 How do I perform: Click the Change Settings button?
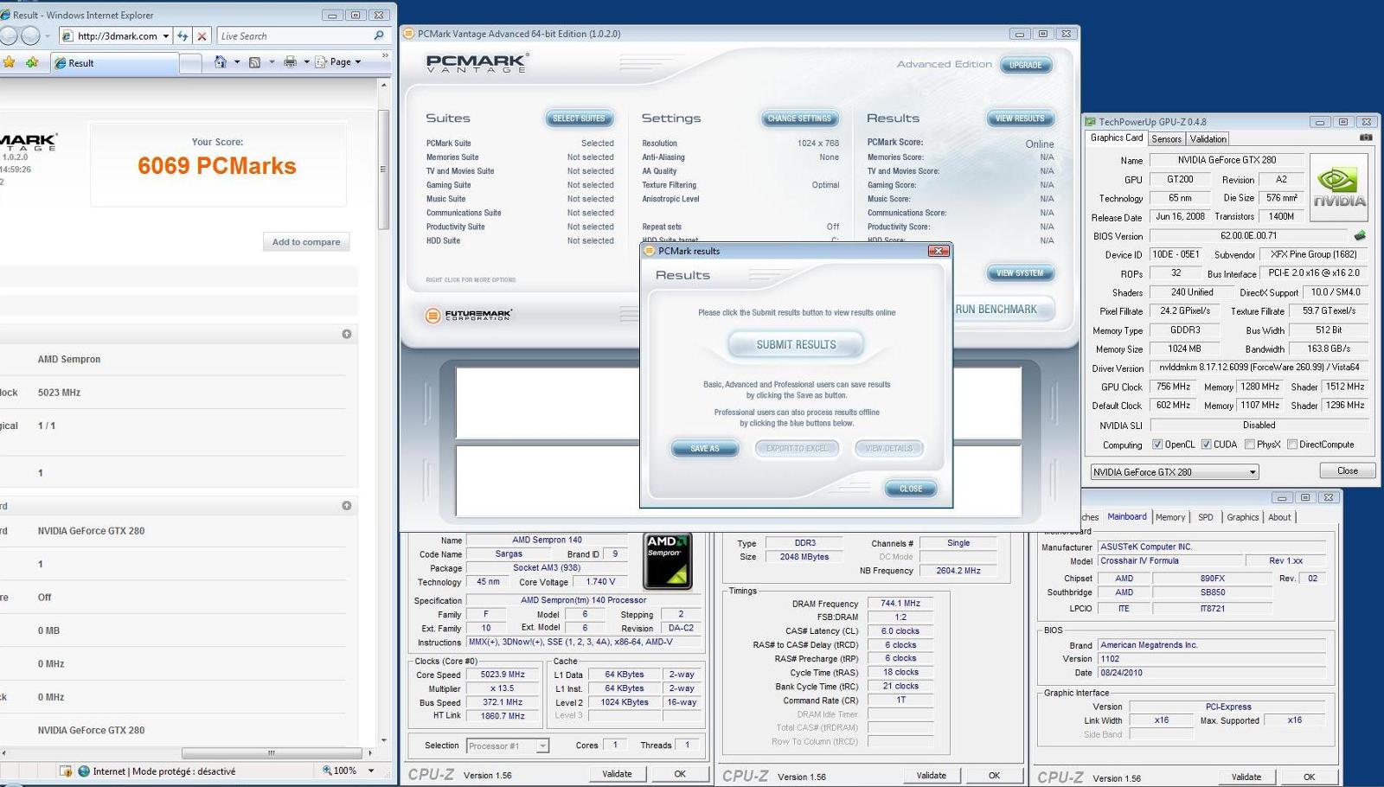coord(798,118)
